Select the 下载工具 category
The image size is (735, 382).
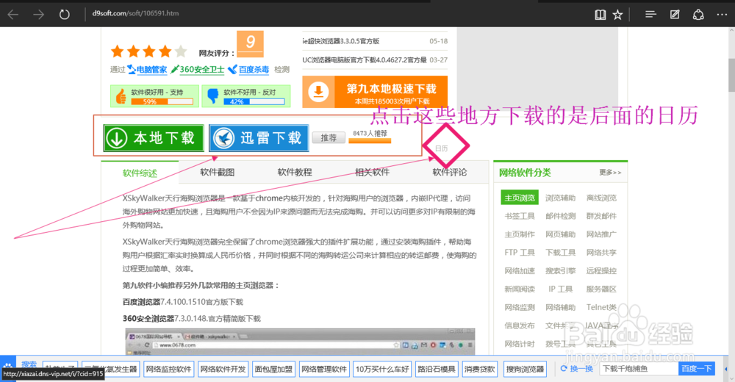[560, 253]
